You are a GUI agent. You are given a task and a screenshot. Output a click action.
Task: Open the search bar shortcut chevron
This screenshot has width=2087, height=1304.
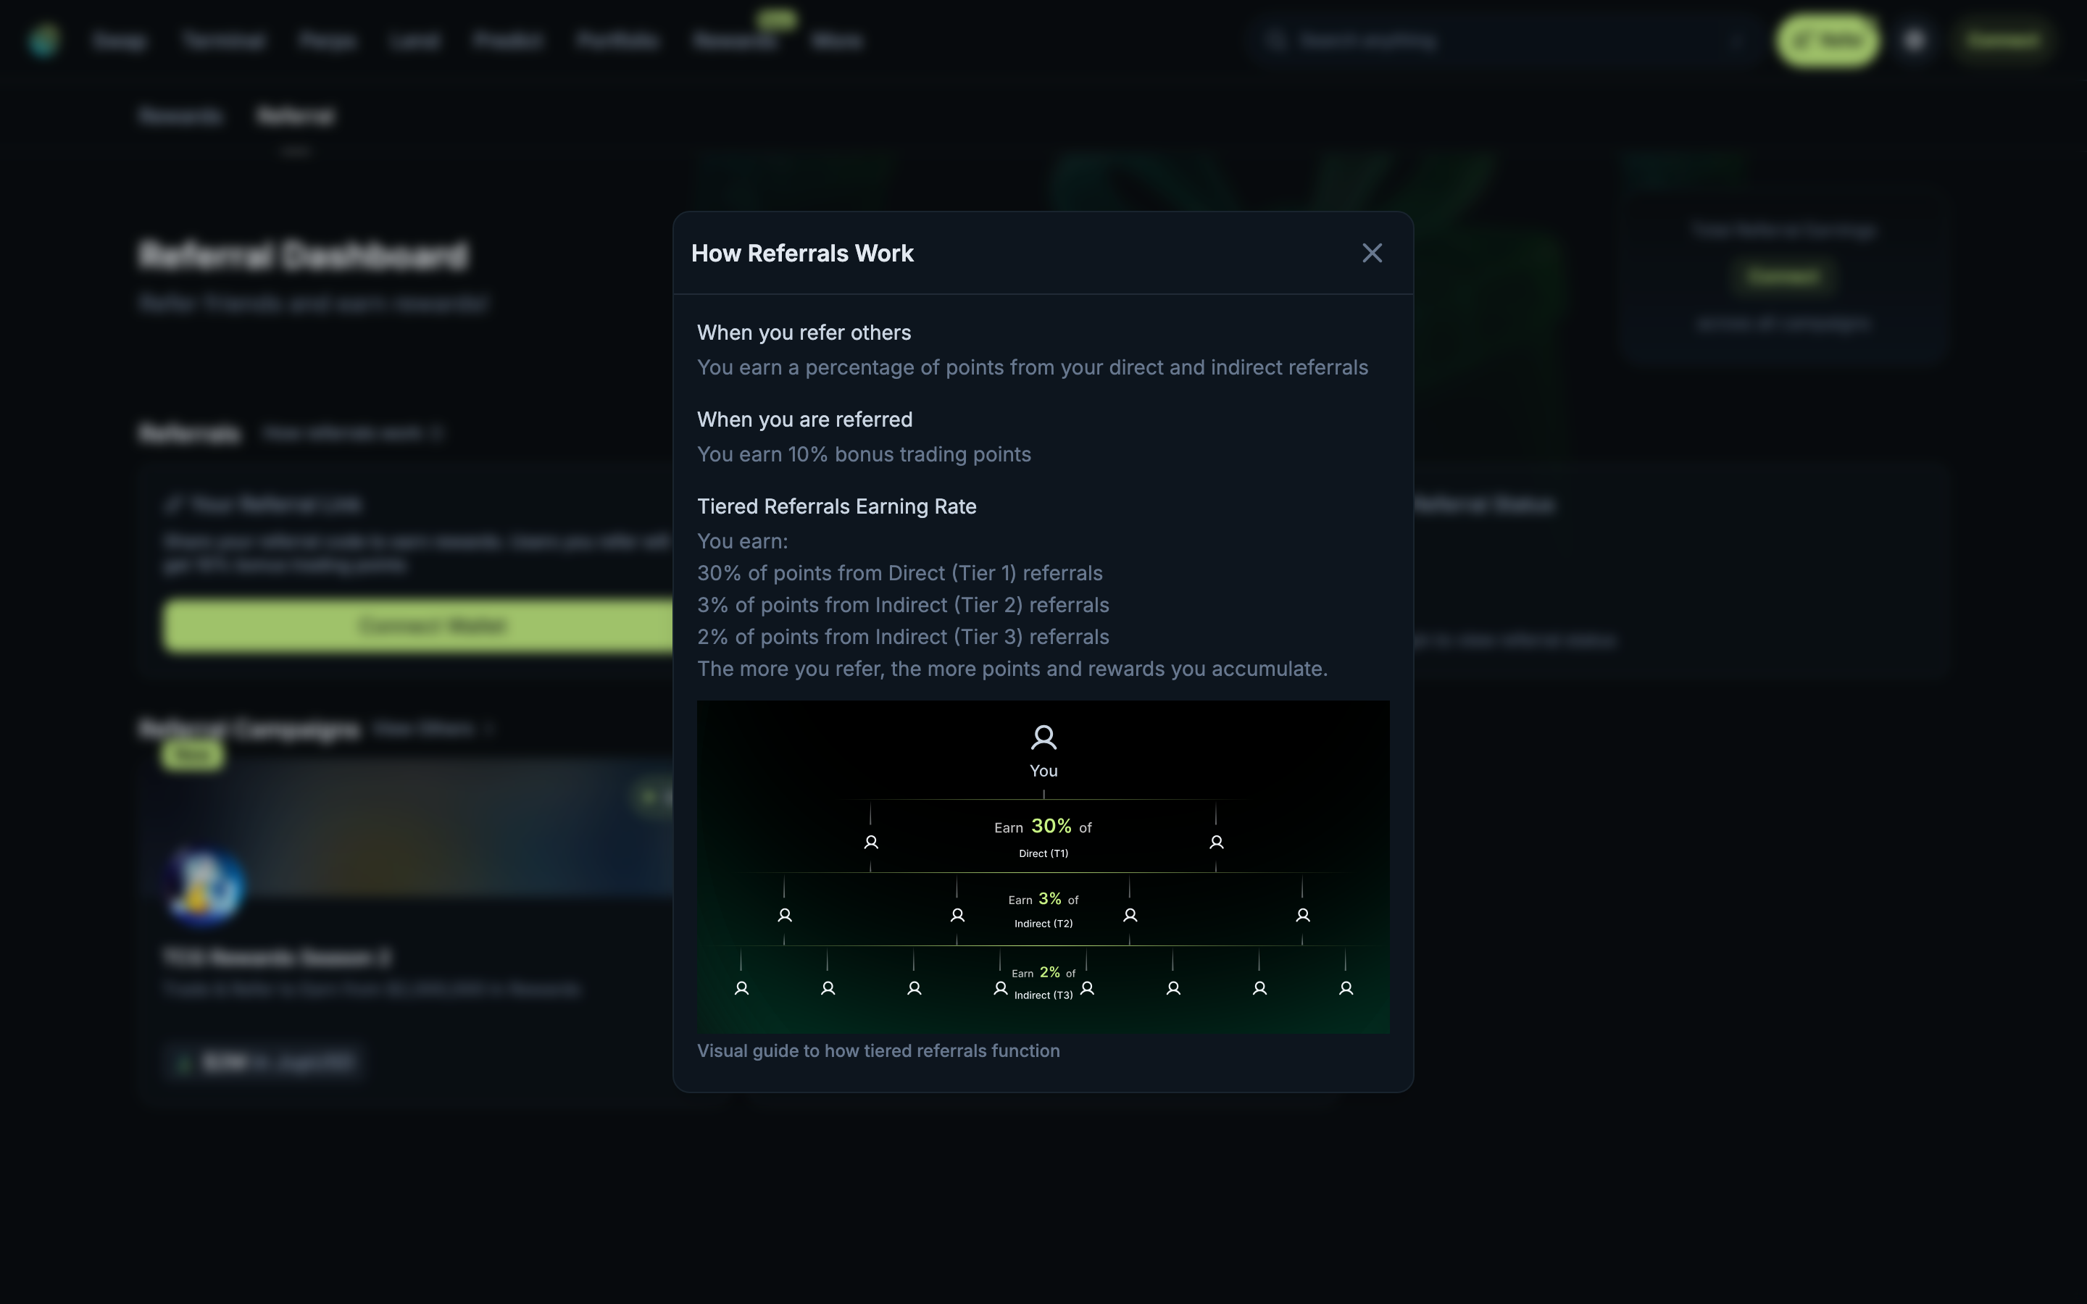click(x=1736, y=41)
